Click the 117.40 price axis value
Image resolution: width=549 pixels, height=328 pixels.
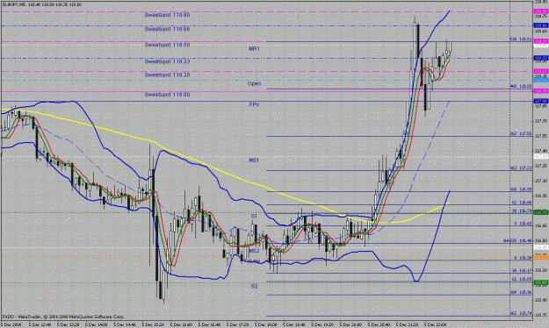point(541,151)
